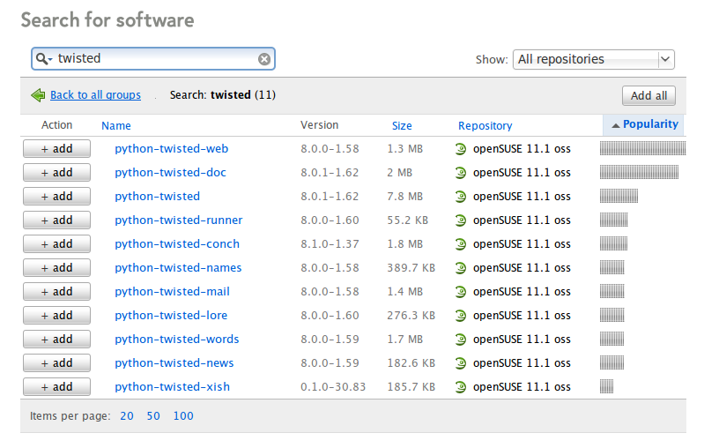Image resolution: width=704 pixels, height=448 pixels.
Task: Sort the list by Repository
Action: (485, 126)
